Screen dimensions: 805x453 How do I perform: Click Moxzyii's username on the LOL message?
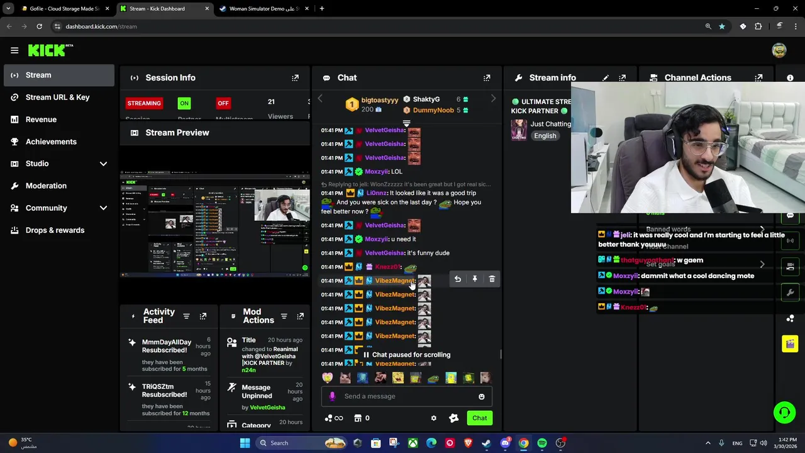[377, 172]
